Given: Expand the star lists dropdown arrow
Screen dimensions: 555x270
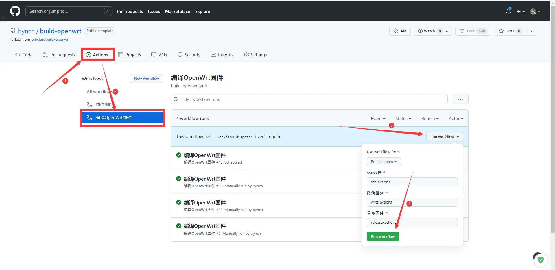Looking at the screenshot, I should tap(531, 31).
